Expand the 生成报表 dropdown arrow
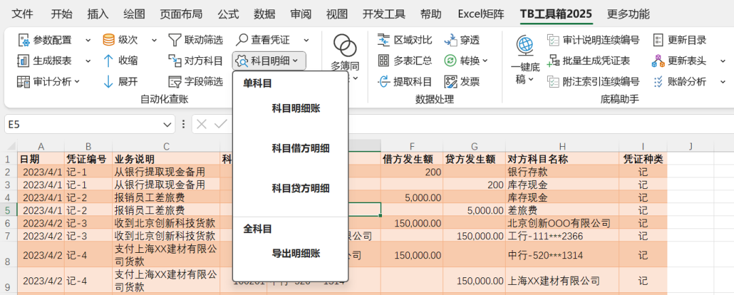This screenshot has height=295, width=734. click(x=88, y=61)
